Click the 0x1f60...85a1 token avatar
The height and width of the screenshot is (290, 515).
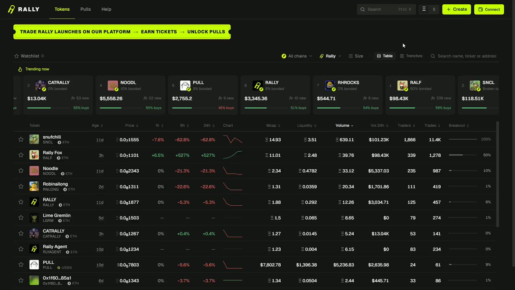pos(34,281)
